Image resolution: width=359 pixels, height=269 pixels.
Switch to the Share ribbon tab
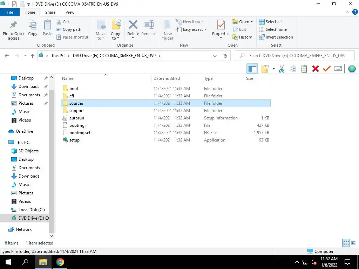pos(50,12)
